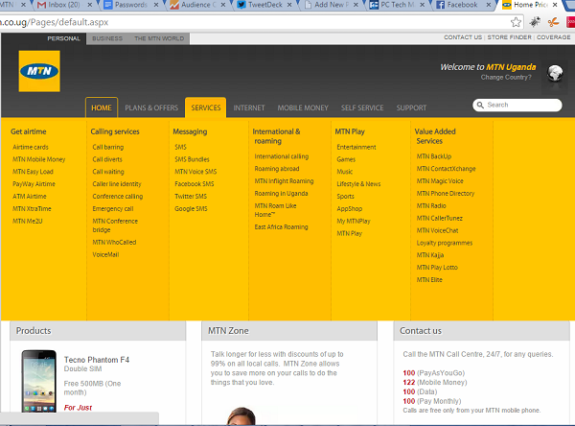575x426 pixels.
Task: Switch to the Facebook tab
Action: point(462,5)
